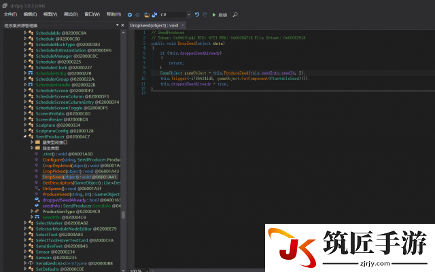Open file with the folder toolbar icon

(x=147, y=15)
